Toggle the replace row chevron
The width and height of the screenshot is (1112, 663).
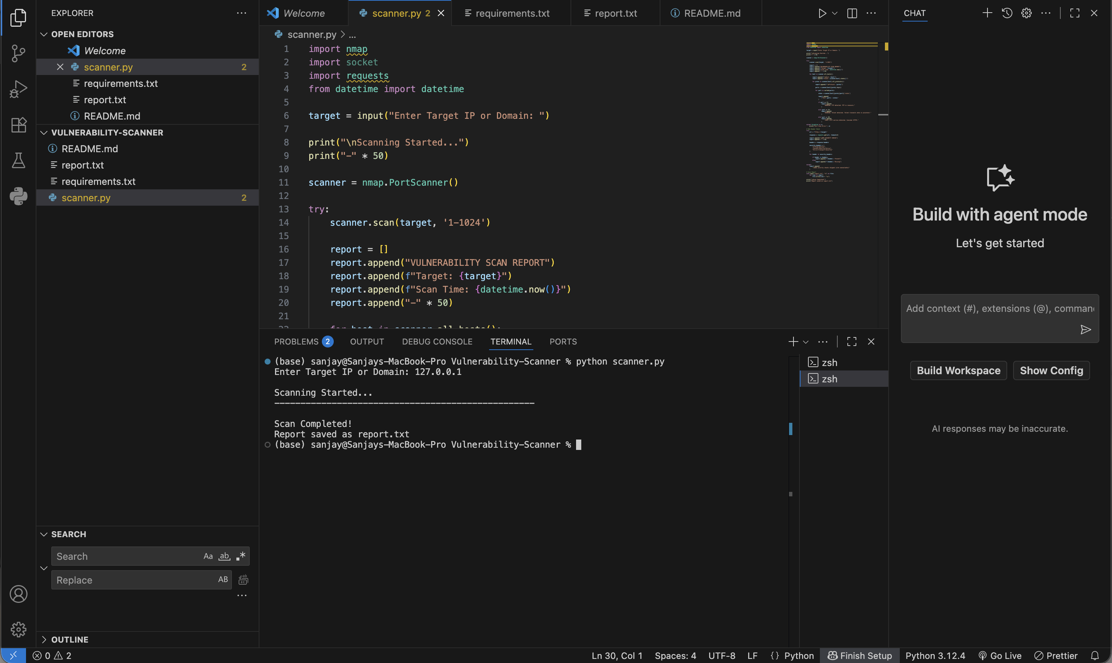pyautogui.click(x=44, y=568)
